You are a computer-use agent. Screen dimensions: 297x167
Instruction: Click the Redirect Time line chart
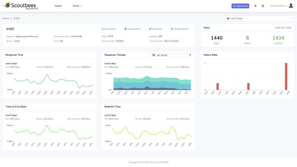click(152, 134)
